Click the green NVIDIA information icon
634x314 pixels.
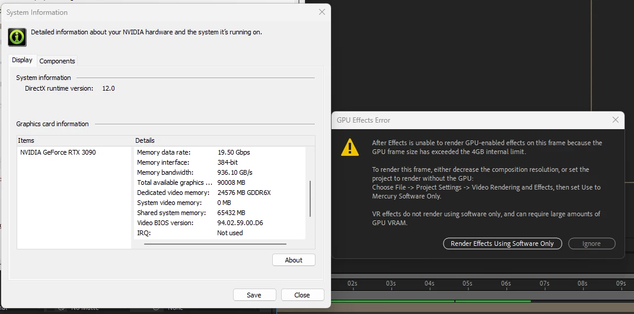[17, 37]
